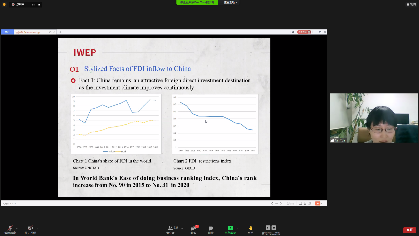This screenshot has height=236, width=419.
Task: Click the encryption shield icon
Action: click(x=4, y=4)
